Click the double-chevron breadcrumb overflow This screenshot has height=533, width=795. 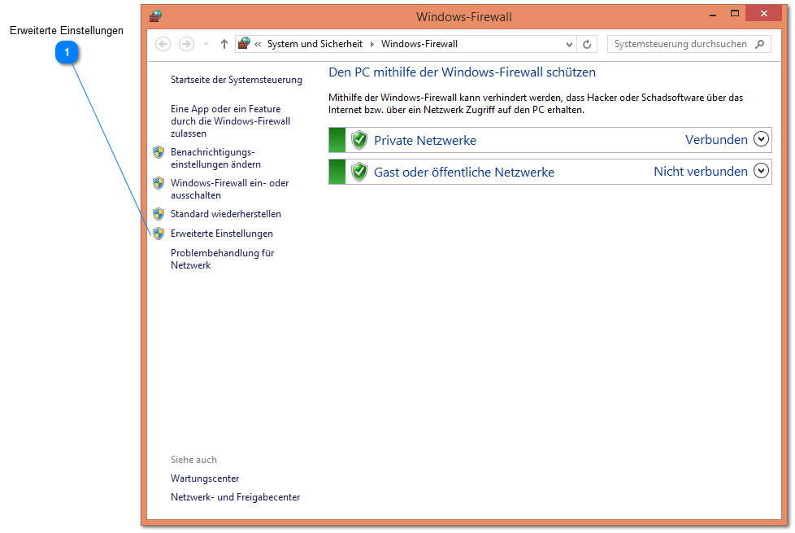tap(258, 44)
